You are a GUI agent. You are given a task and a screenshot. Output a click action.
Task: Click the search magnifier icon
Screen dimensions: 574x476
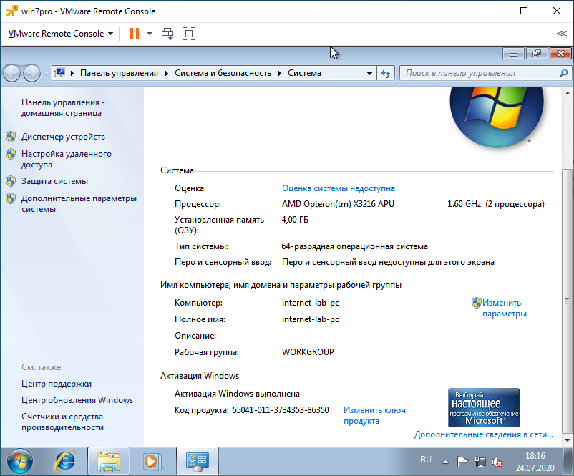pyautogui.click(x=563, y=73)
